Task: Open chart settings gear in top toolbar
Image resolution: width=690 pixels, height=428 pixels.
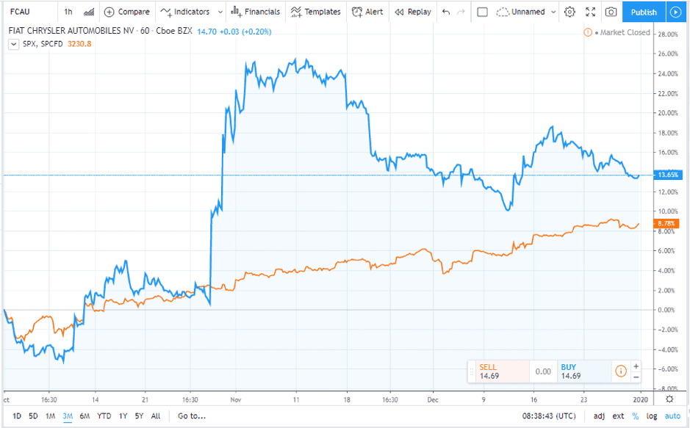Action: tap(569, 12)
